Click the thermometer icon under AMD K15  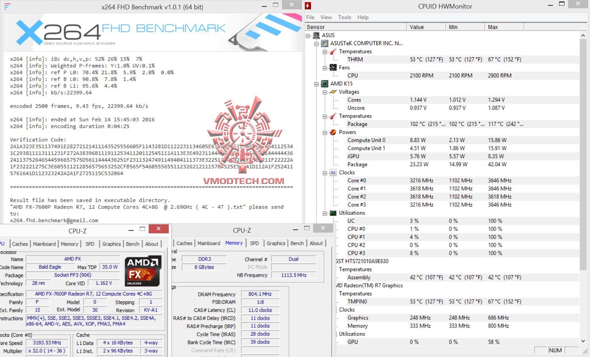(333, 116)
